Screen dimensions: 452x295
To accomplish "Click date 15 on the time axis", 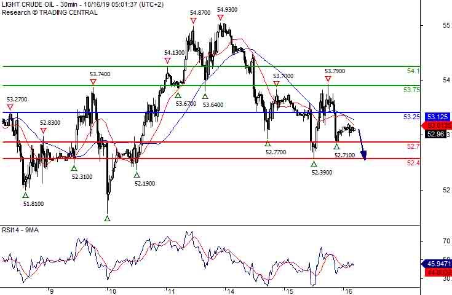I will pyautogui.click(x=290, y=291).
